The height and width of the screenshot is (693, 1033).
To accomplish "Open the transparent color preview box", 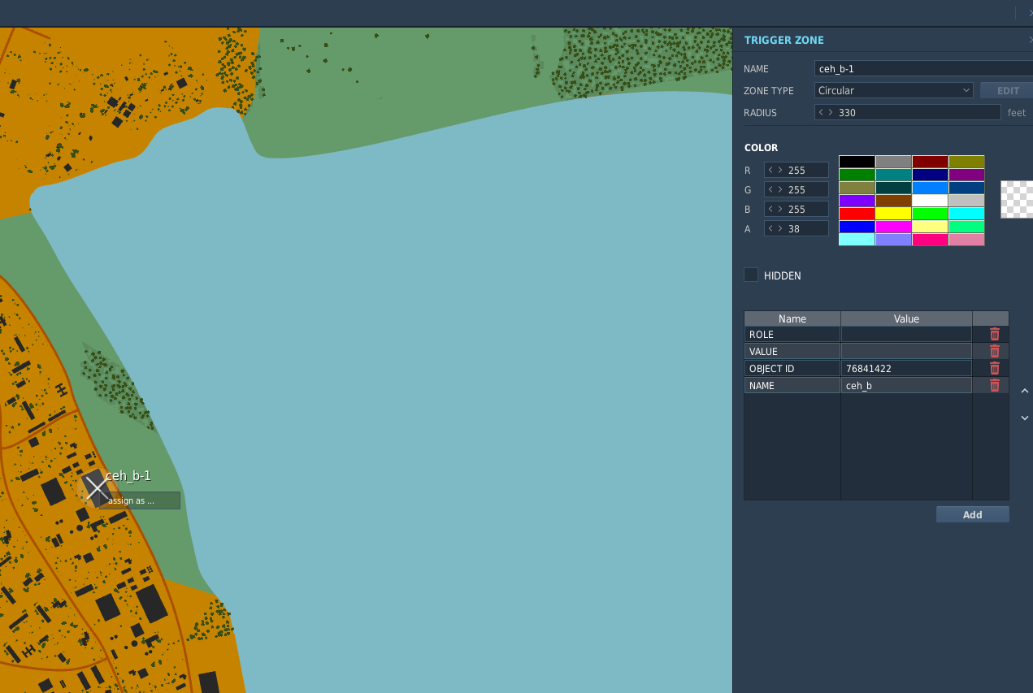I will point(1017,199).
